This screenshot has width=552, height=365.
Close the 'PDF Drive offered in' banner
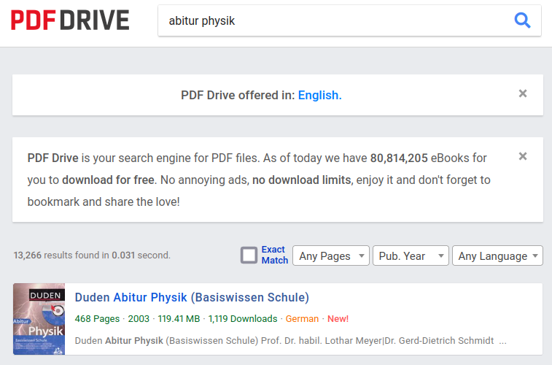[x=522, y=93]
